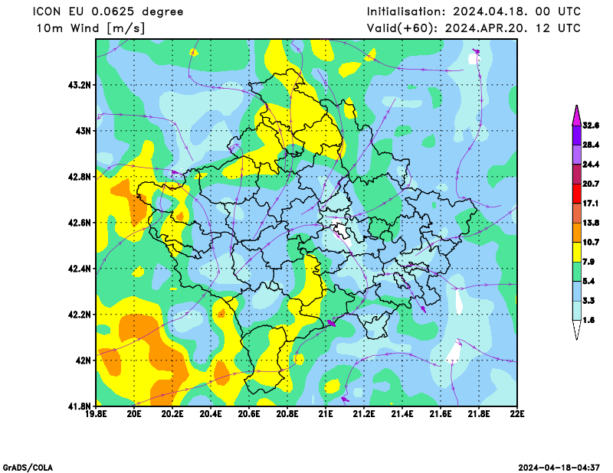Click the 28.4 legend value

pyautogui.click(x=591, y=145)
